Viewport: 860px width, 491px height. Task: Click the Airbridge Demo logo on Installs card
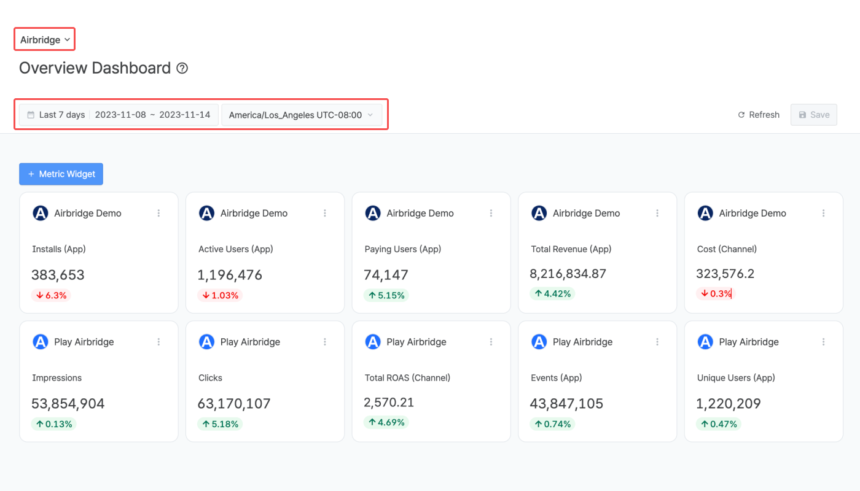(41, 213)
